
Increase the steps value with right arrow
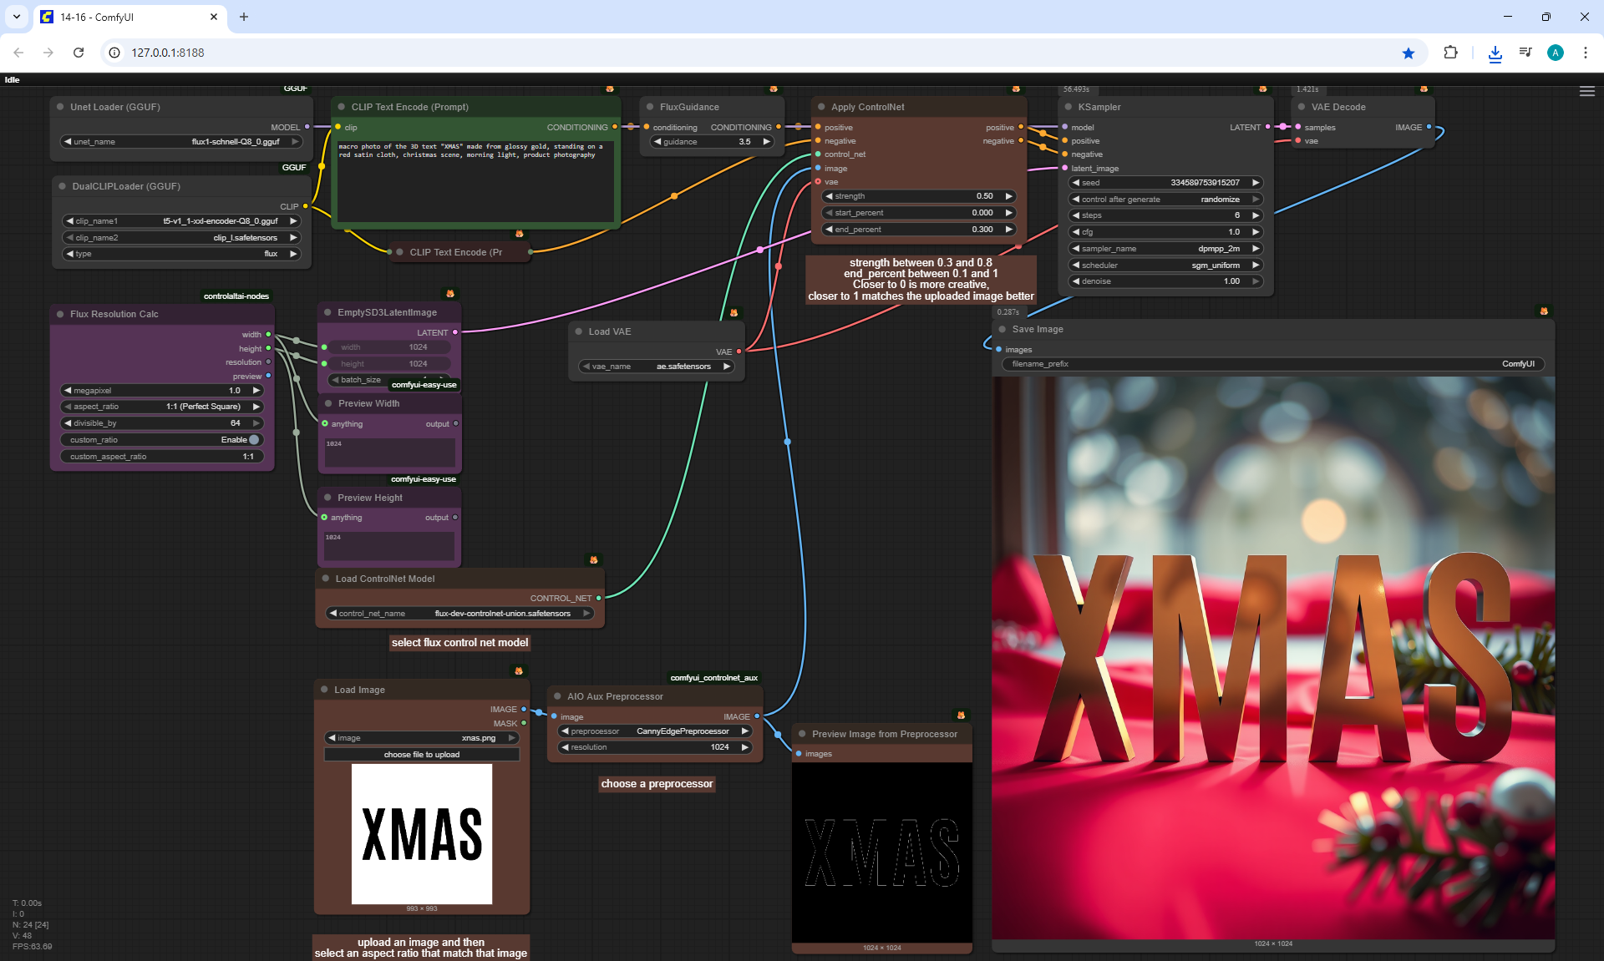pyautogui.click(x=1255, y=215)
